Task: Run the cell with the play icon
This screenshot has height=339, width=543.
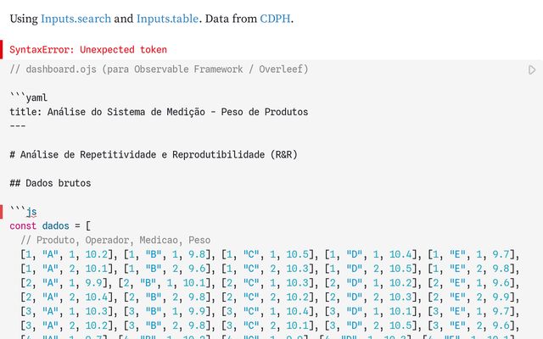Action: (532, 69)
